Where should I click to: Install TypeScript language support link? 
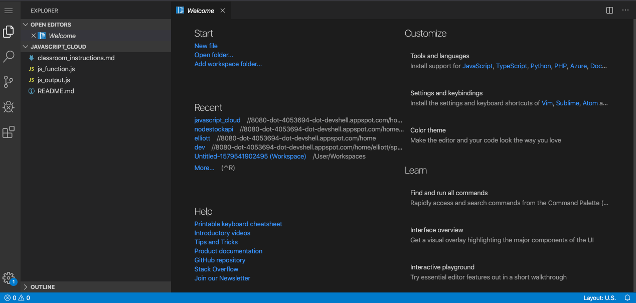(x=512, y=66)
